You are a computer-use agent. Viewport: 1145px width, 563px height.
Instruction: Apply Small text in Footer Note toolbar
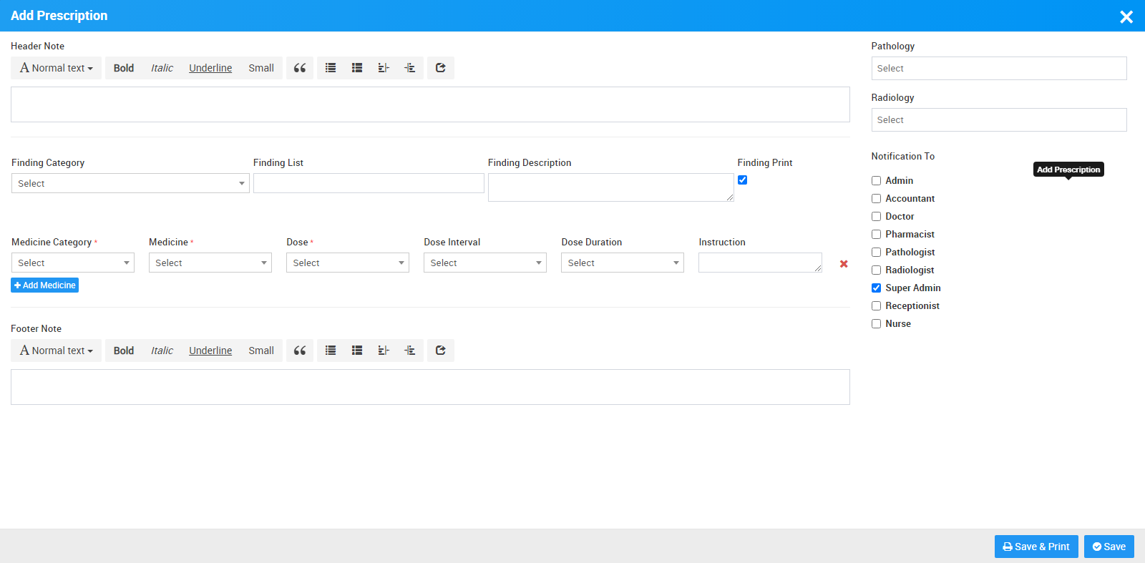tap(261, 351)
